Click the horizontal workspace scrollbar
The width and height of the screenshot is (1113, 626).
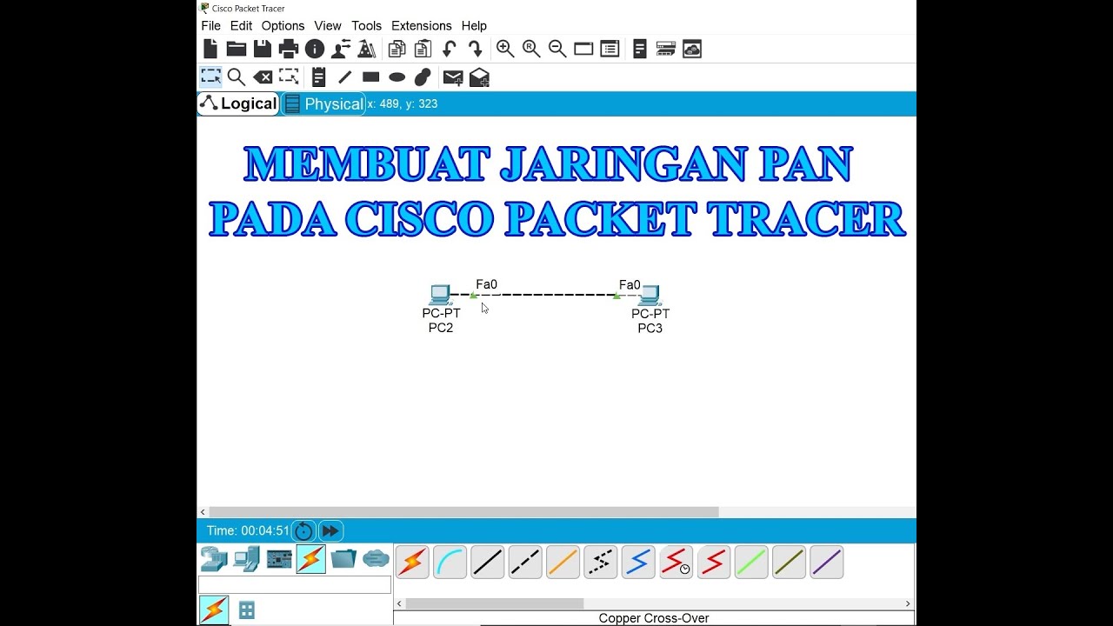tap(464, 512)
